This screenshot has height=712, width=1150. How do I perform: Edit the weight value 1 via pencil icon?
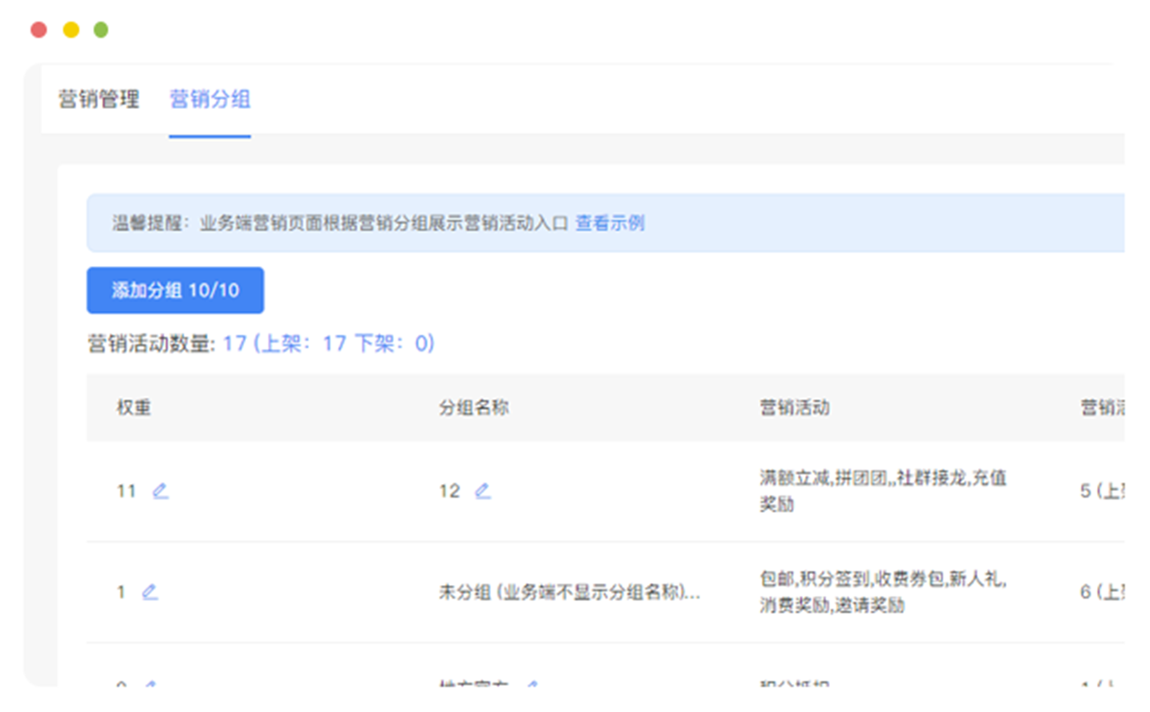click(x=150, y=592)
